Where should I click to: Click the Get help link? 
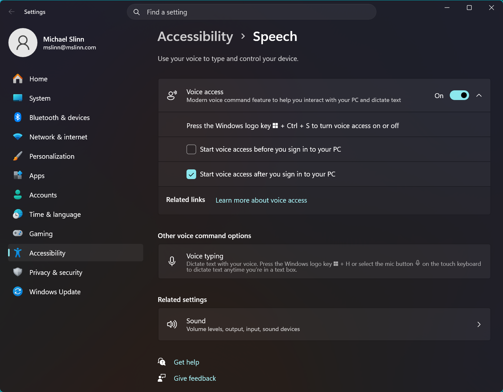tap(186, 362)
